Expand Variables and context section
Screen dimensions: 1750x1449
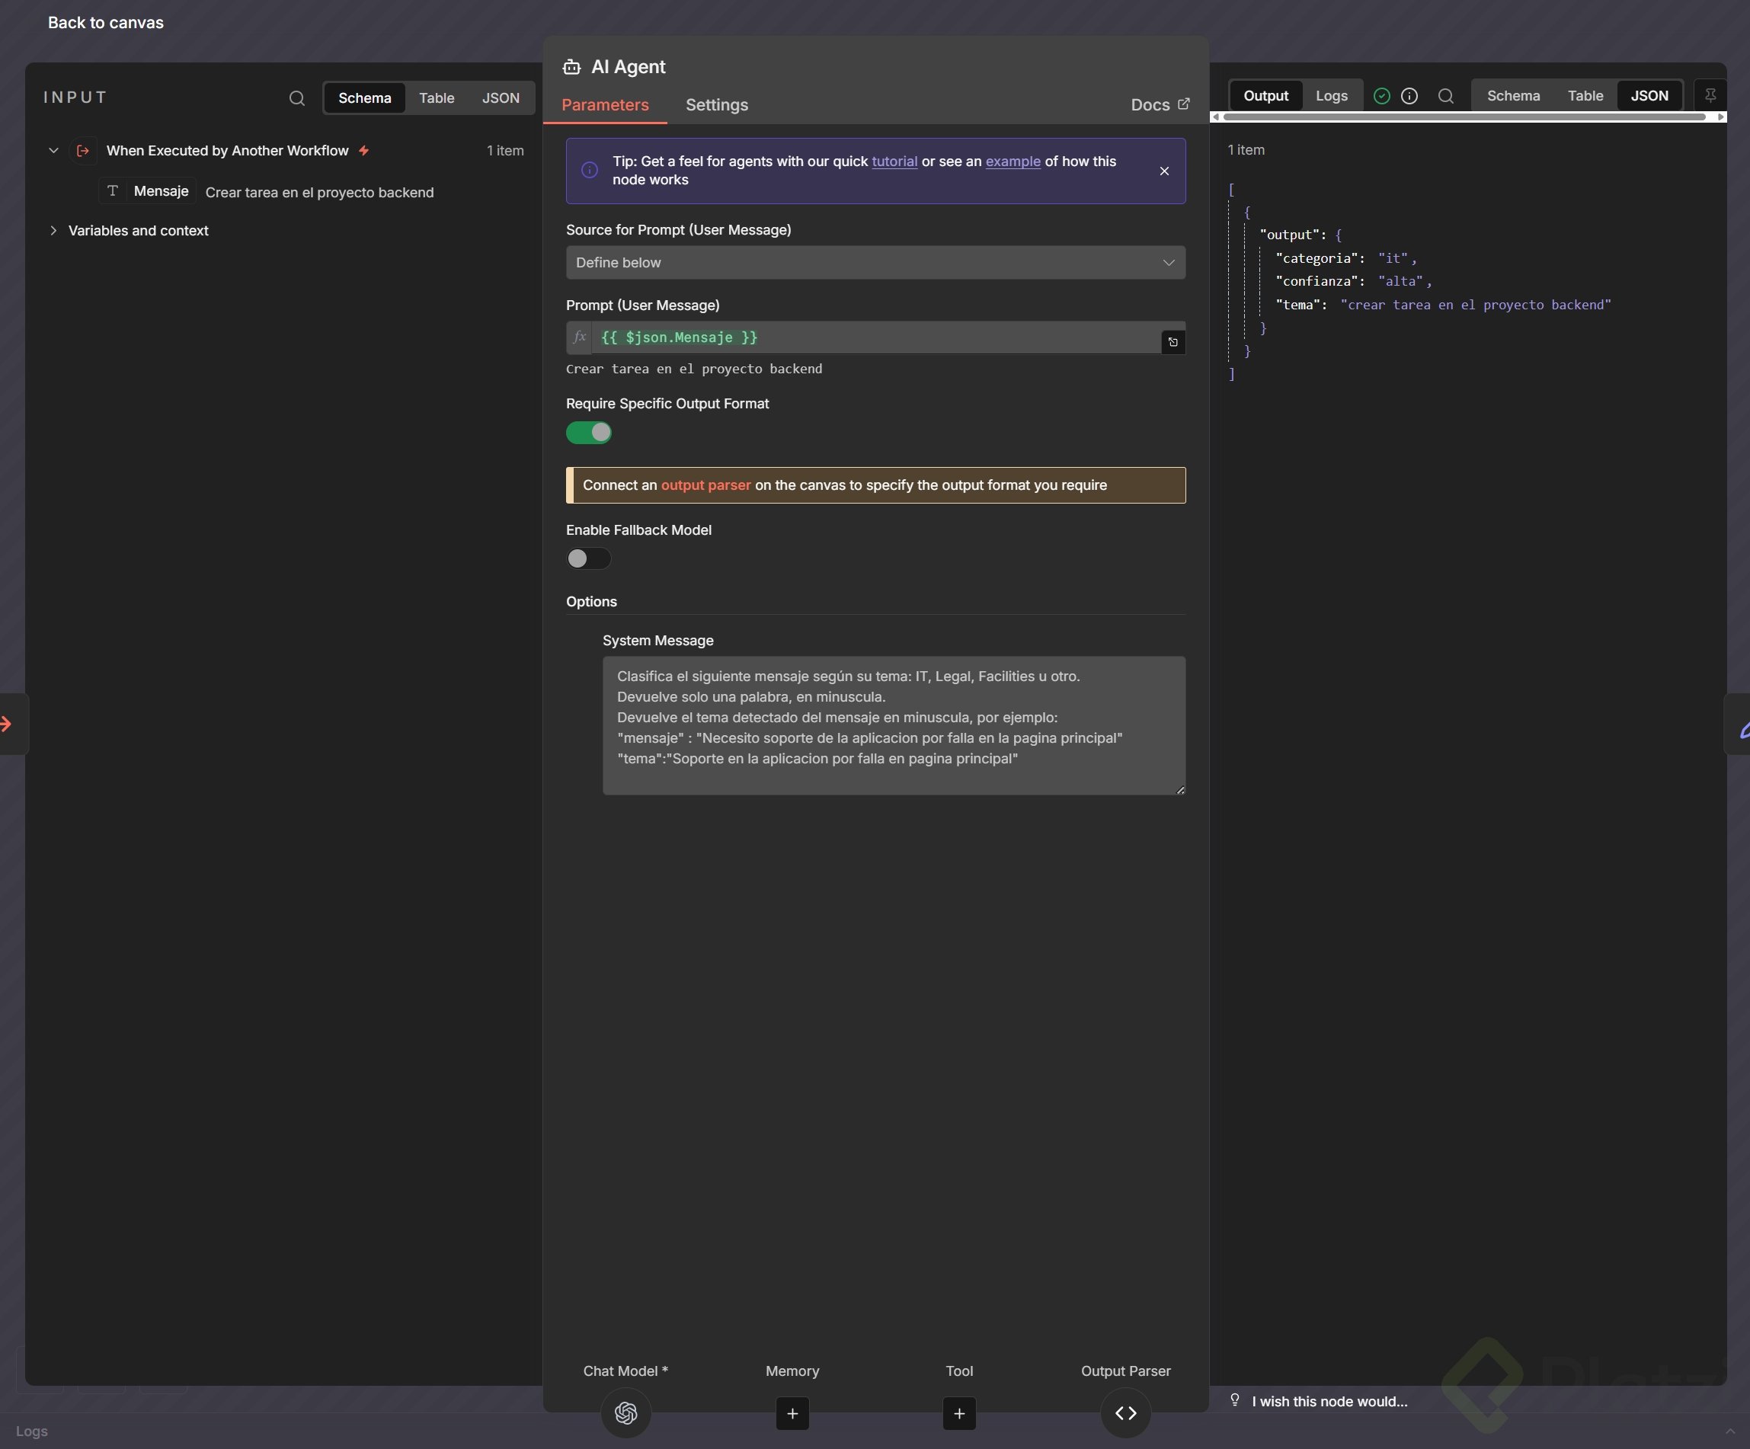pos(53,231)
